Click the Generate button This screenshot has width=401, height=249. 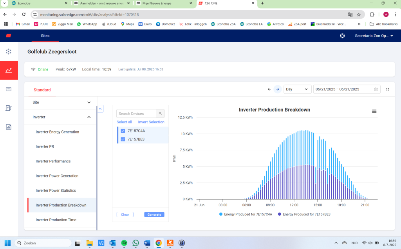[154, 215]
